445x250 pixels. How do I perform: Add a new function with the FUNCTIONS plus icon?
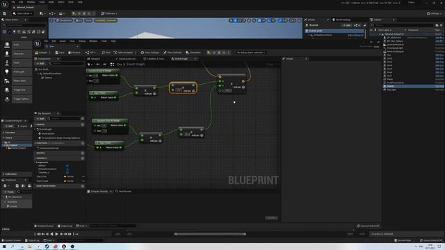(83, 143)
